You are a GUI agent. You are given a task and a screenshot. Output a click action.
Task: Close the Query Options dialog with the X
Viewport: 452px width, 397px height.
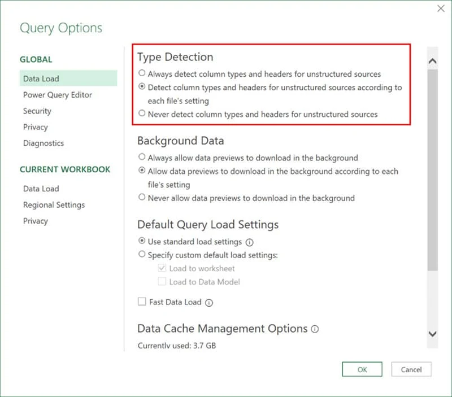pos(441,8)
